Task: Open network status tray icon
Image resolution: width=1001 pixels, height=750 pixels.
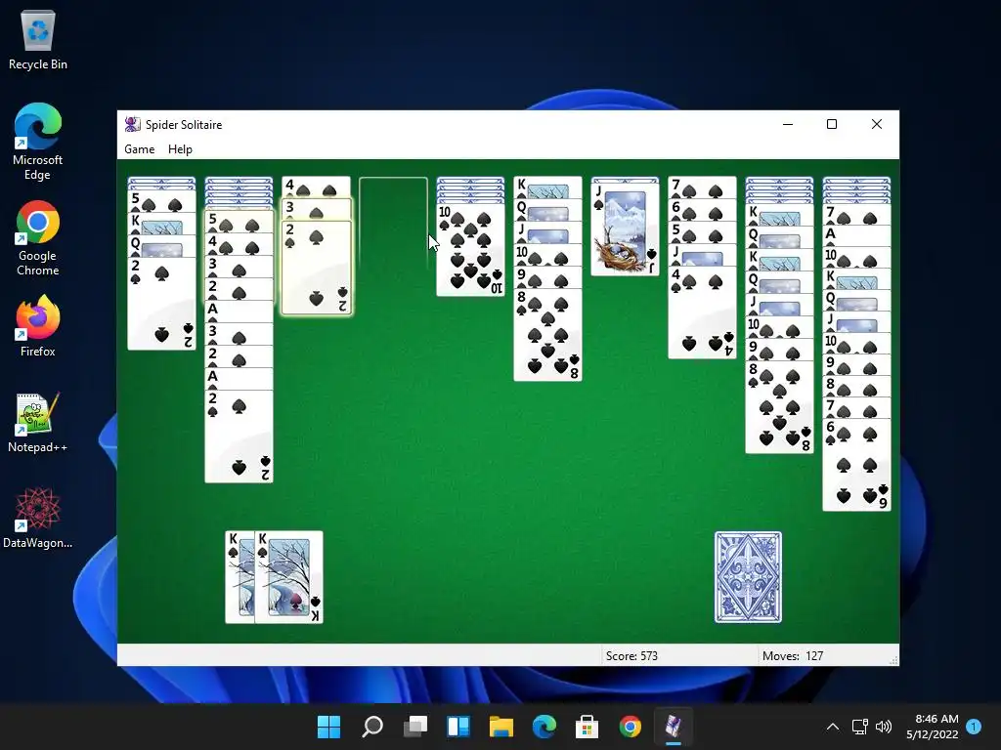Action: [x=859, y=727]
